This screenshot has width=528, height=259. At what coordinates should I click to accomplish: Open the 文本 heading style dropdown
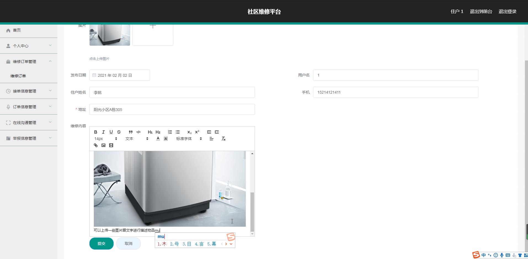(137, 139)
